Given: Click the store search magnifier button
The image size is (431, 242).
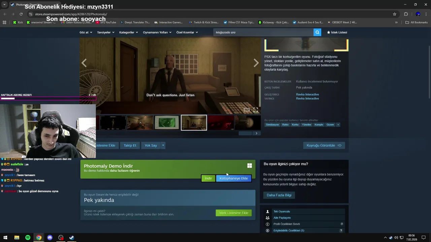Looking at the screenshot, I should [317, 32].
